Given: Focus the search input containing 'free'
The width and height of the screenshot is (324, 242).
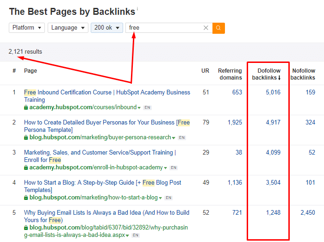Looking at the screenshot, I should (164, 28).
